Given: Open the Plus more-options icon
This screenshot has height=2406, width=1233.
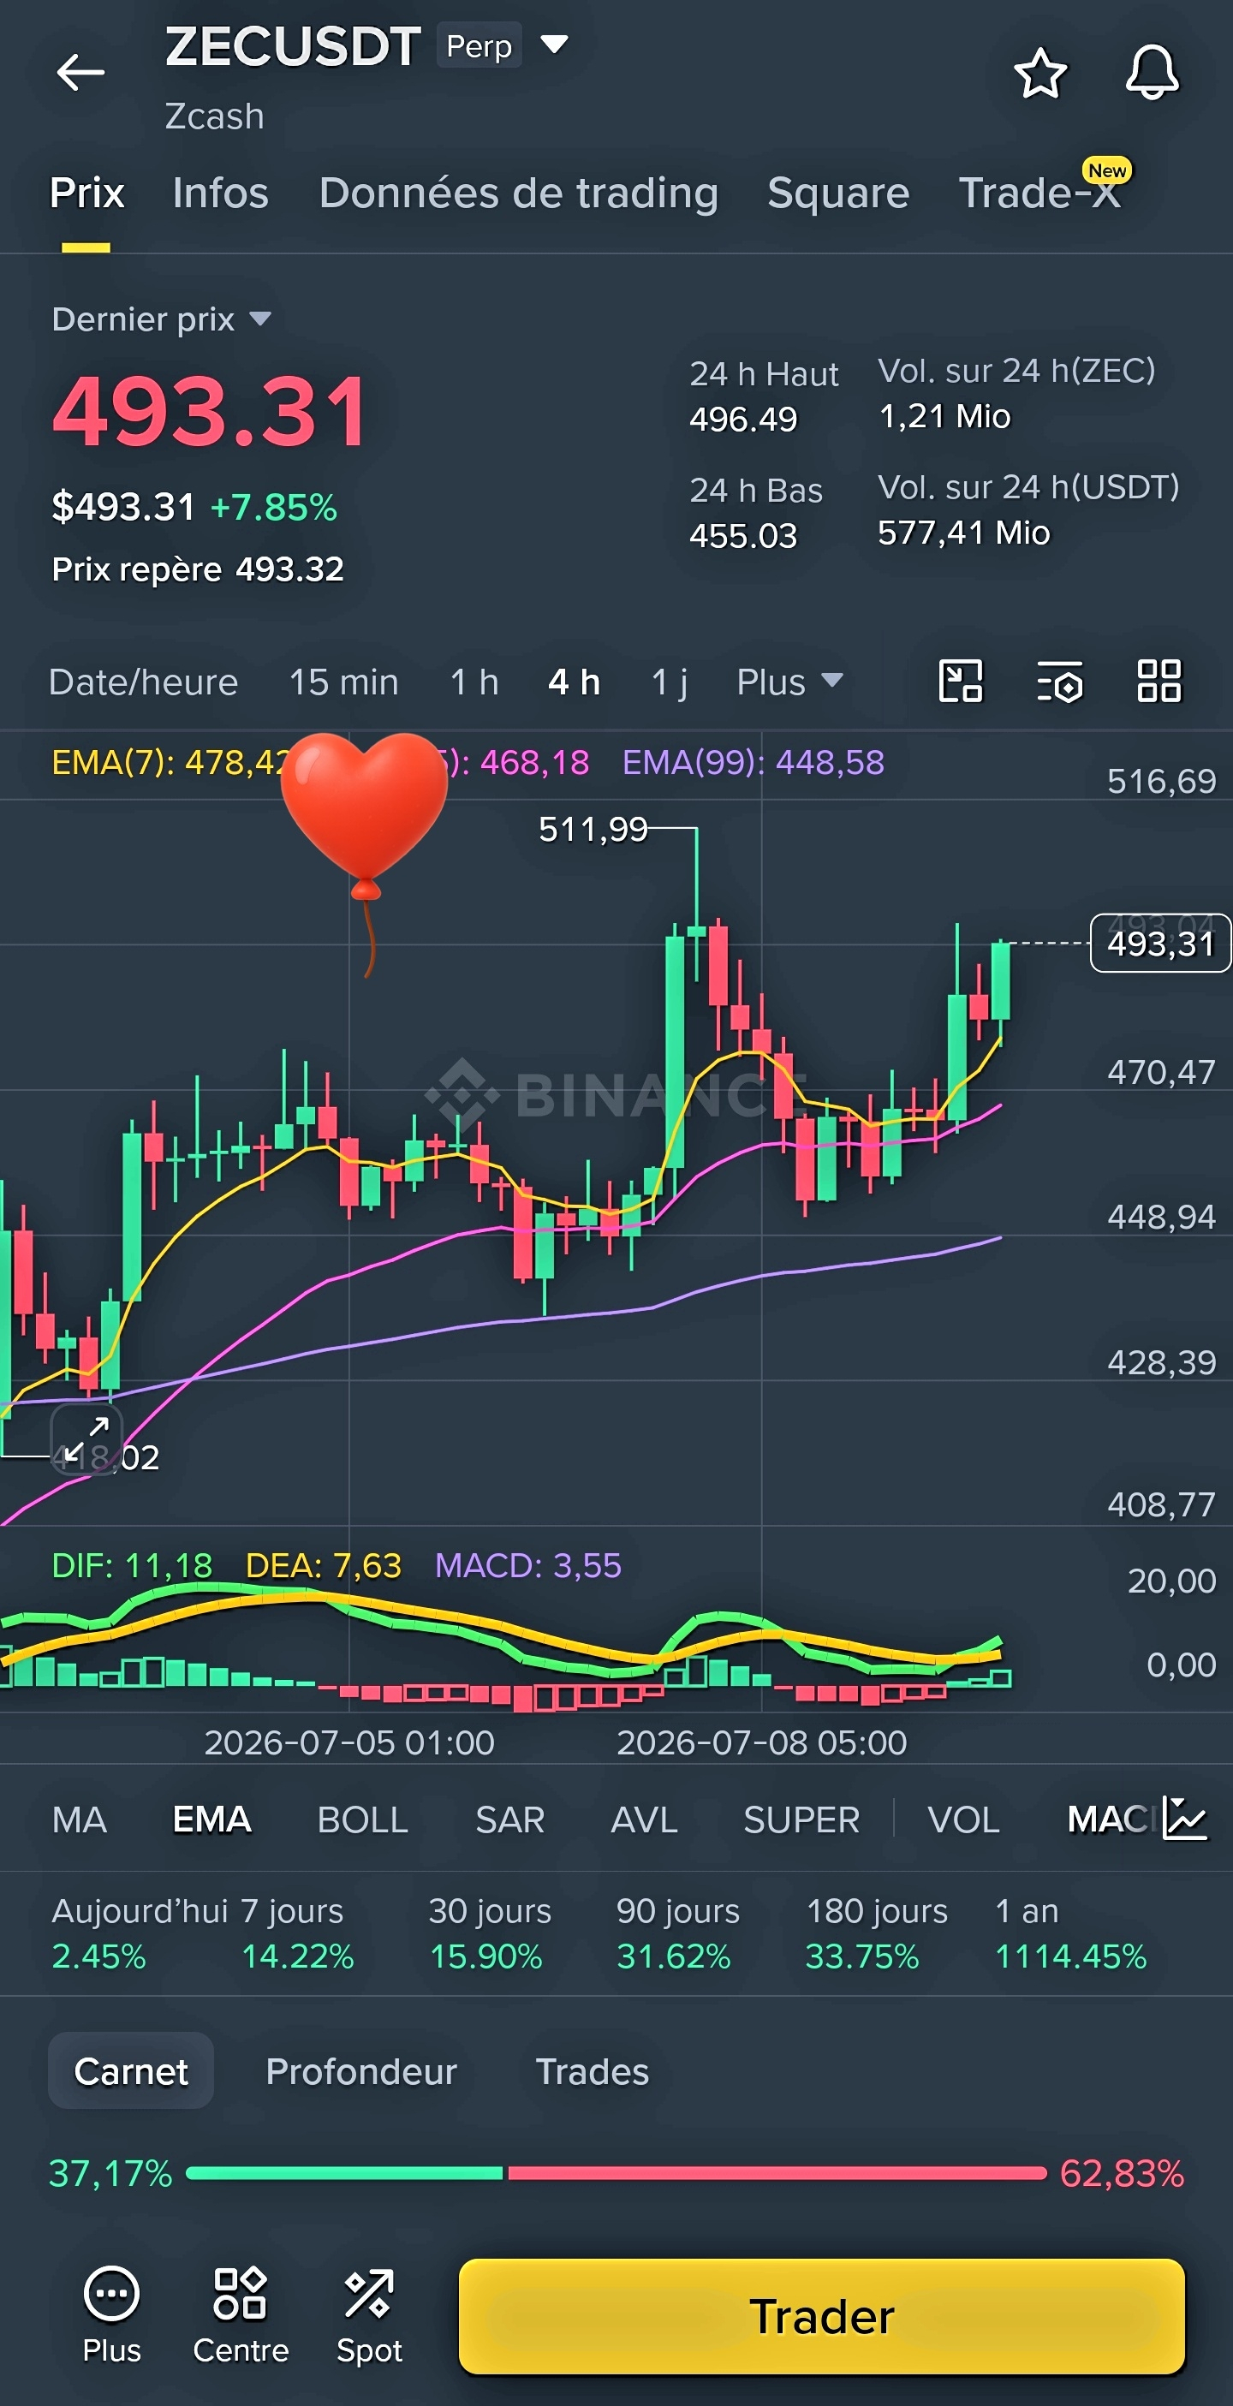Looking at the screenshot, I should click(111, 2315).
